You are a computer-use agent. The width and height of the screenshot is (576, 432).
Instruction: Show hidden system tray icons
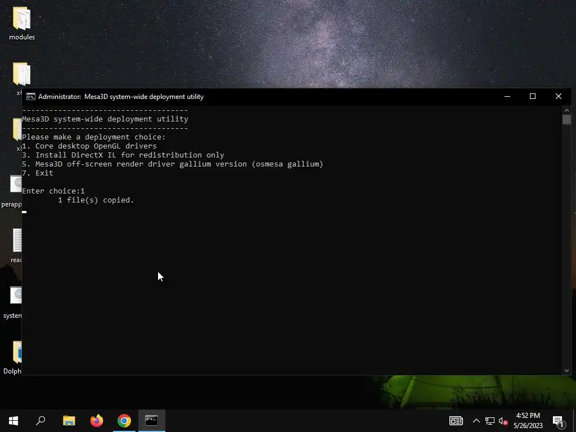(x=476, y=421)
